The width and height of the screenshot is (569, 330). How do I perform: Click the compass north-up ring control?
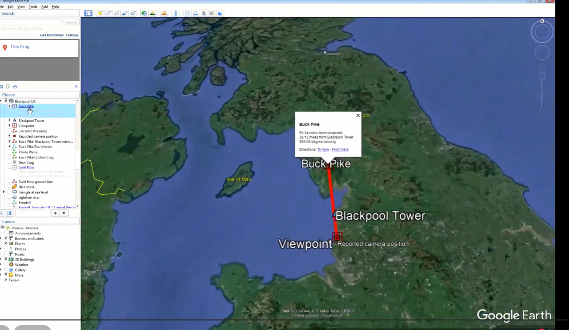[542, 32]
